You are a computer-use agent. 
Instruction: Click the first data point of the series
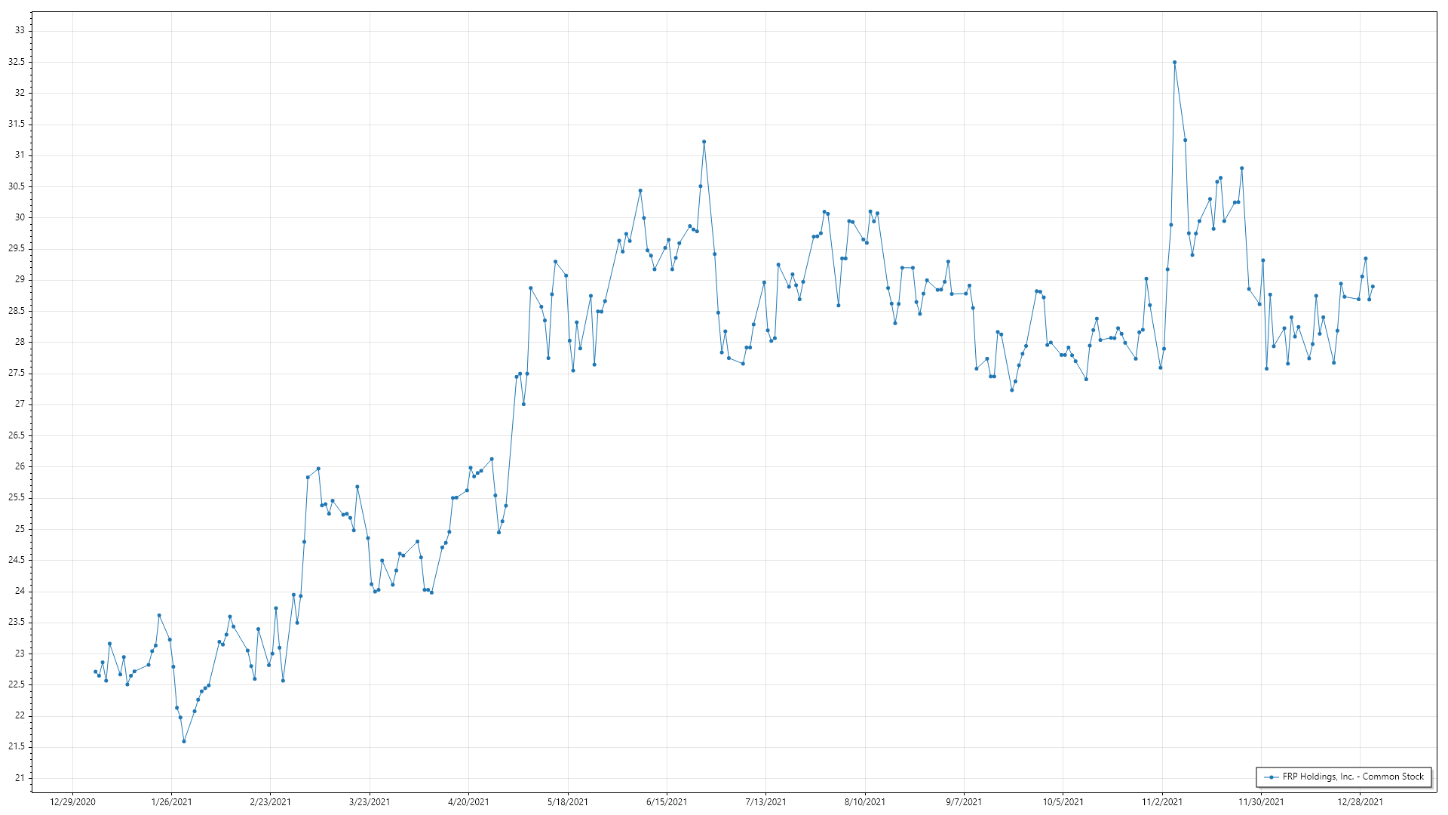[x=95, y=672]
